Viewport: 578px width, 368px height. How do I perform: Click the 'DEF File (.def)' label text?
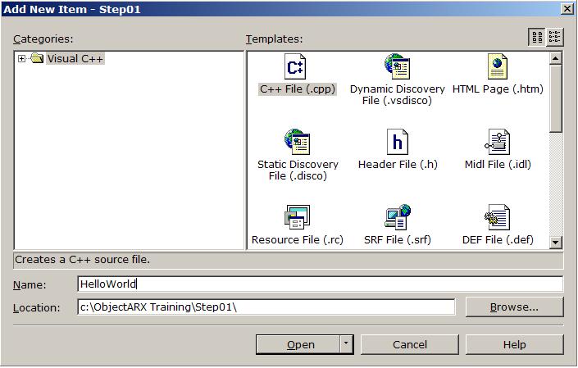click(498, 240)
